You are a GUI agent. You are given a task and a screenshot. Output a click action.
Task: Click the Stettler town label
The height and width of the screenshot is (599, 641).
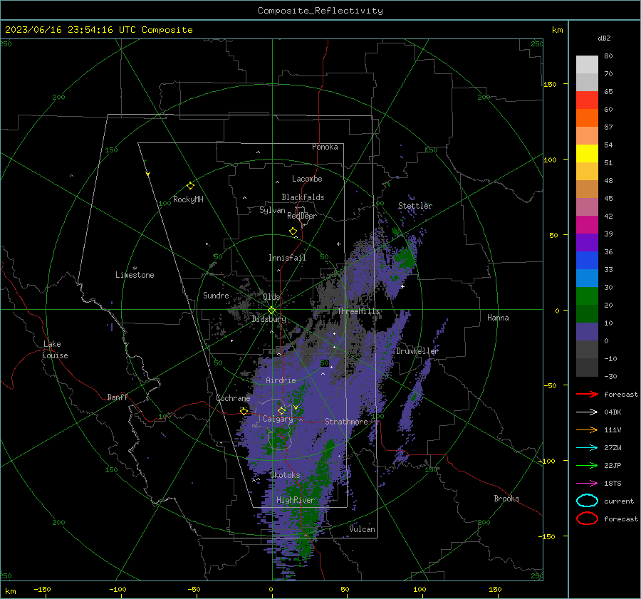(415, 206)
